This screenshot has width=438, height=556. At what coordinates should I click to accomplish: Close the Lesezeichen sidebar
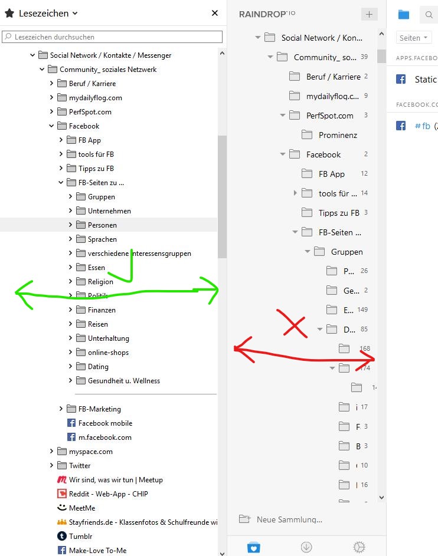[x=214, y=13]
